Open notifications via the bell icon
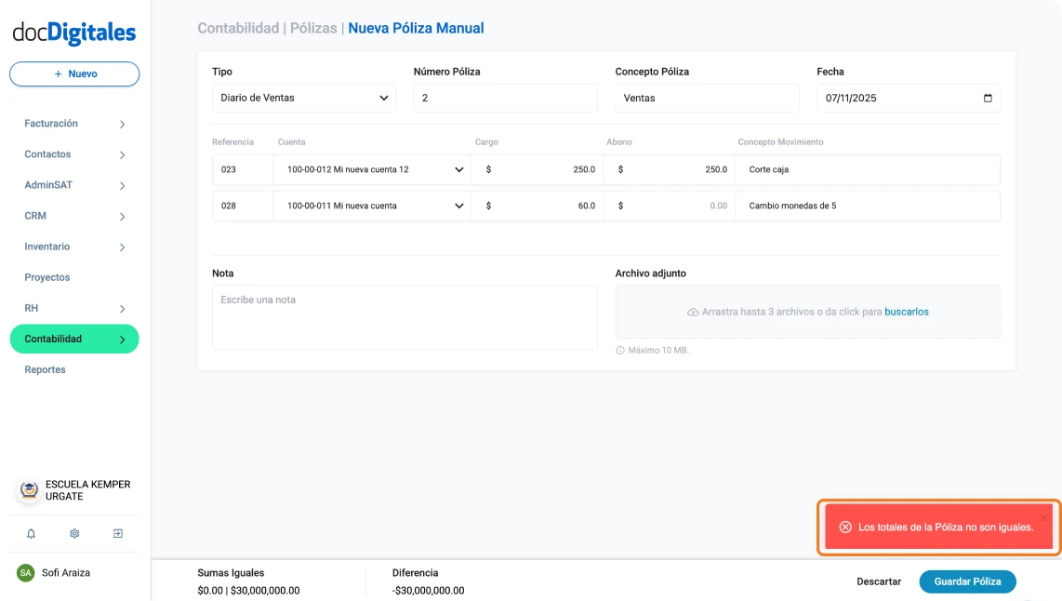The height and width of the screenshot is (601, 1062). (x=30, y=533)
